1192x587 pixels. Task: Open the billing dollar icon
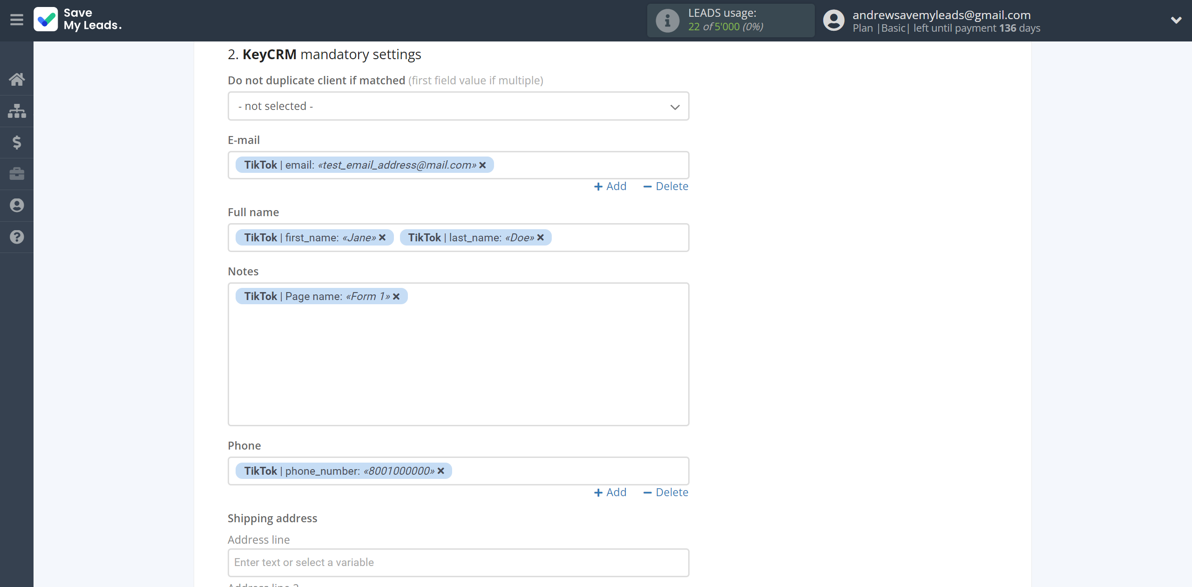tap(17, 142)
